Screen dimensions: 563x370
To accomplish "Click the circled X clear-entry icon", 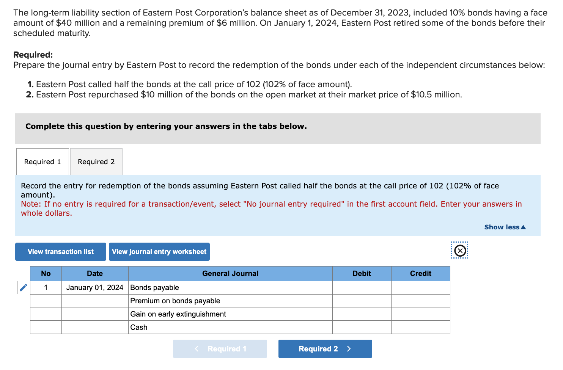I will pyautogui.click(x=459, y=251).
